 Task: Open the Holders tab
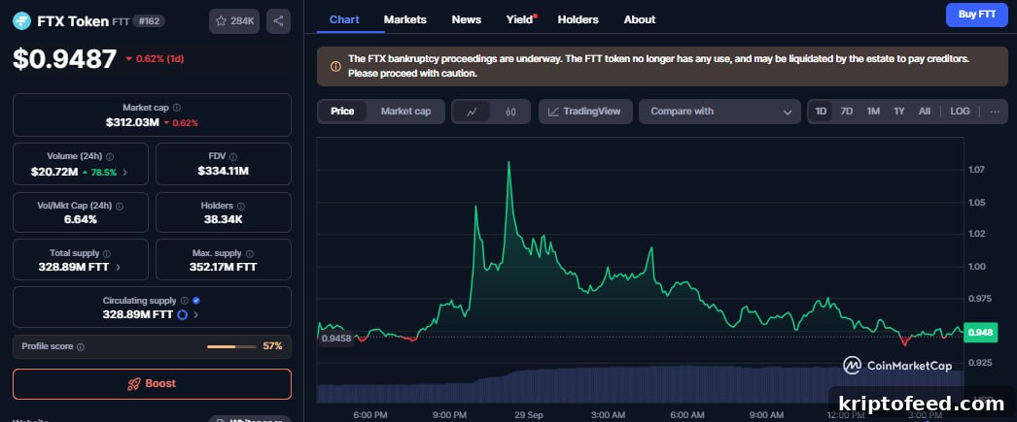pyautogui.click(x=578, y=19)
